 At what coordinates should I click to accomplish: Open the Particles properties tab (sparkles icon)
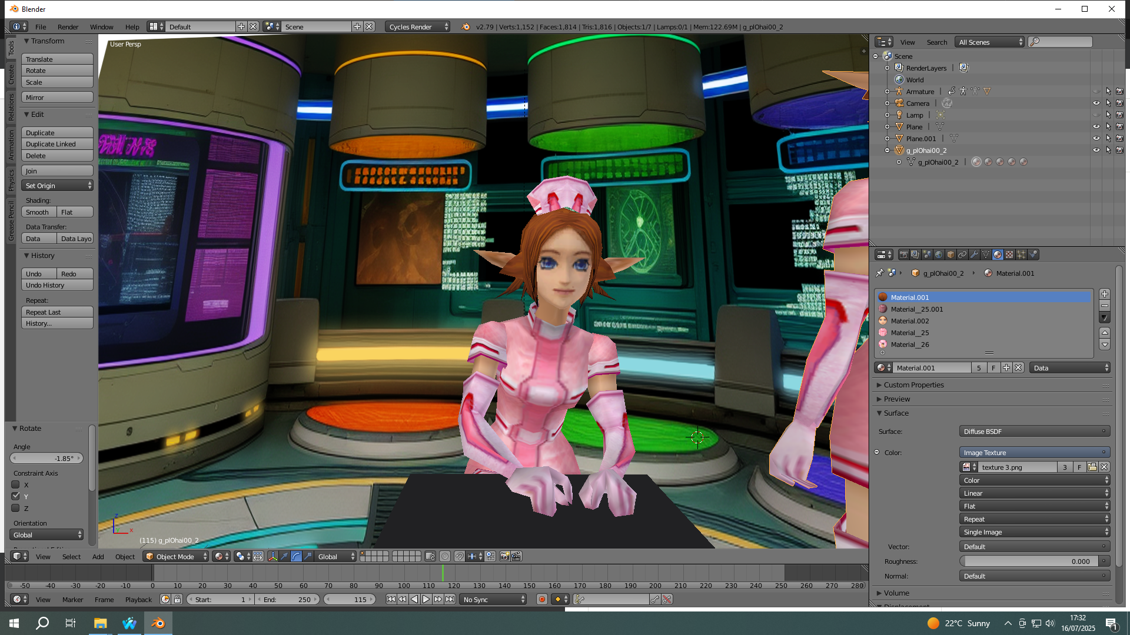(x=1021, y=255)
